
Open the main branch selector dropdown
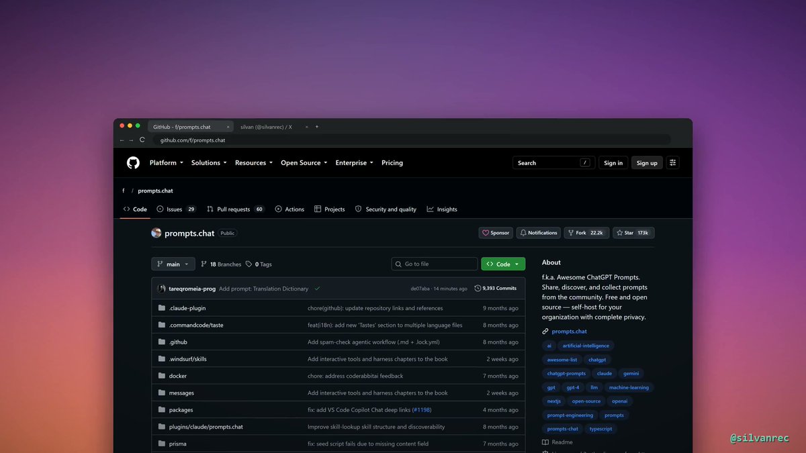click(x=173, y=264)
